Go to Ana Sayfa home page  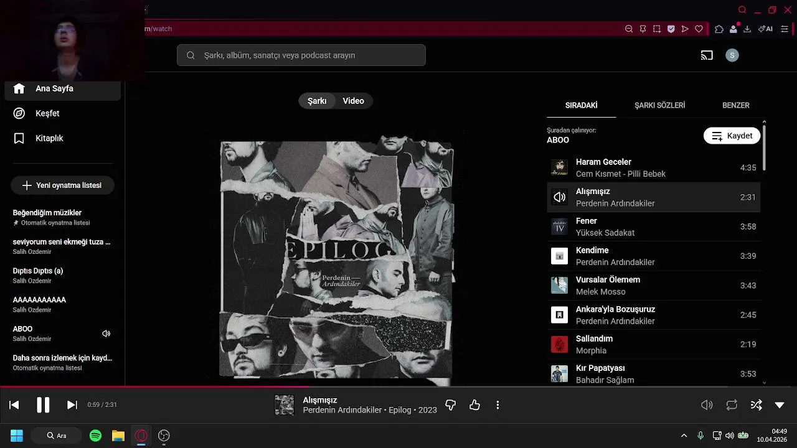coord(62,88)
